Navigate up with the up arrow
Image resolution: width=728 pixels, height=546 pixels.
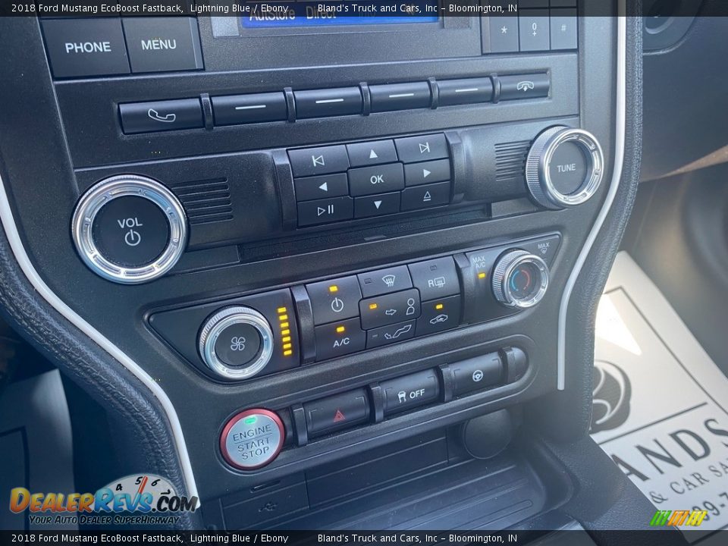(x=372, y=154)
